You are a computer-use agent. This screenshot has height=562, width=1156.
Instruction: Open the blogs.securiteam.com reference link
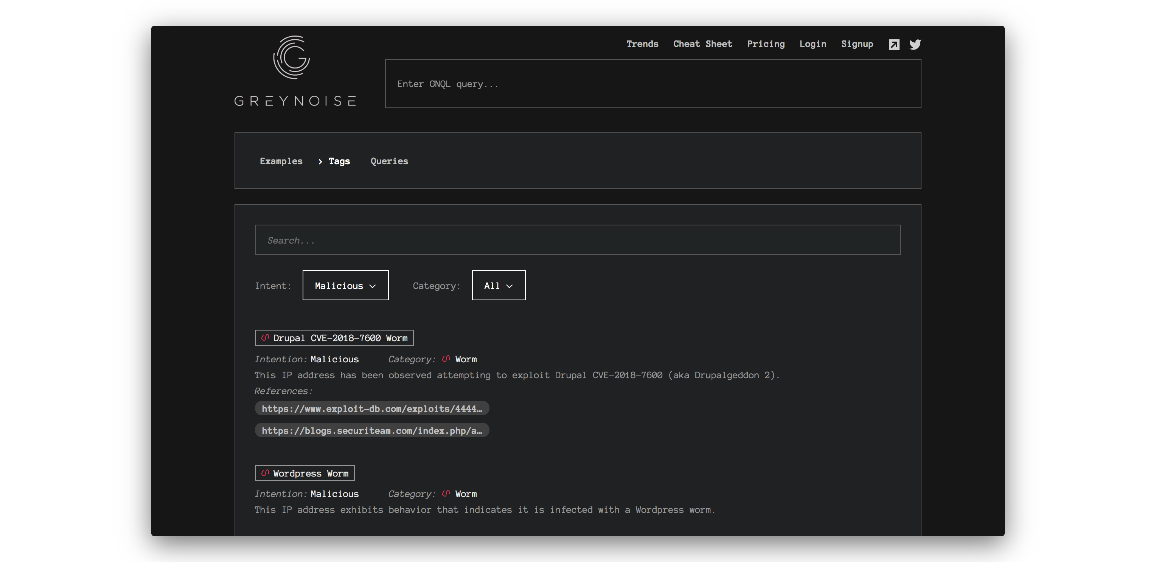371,431
